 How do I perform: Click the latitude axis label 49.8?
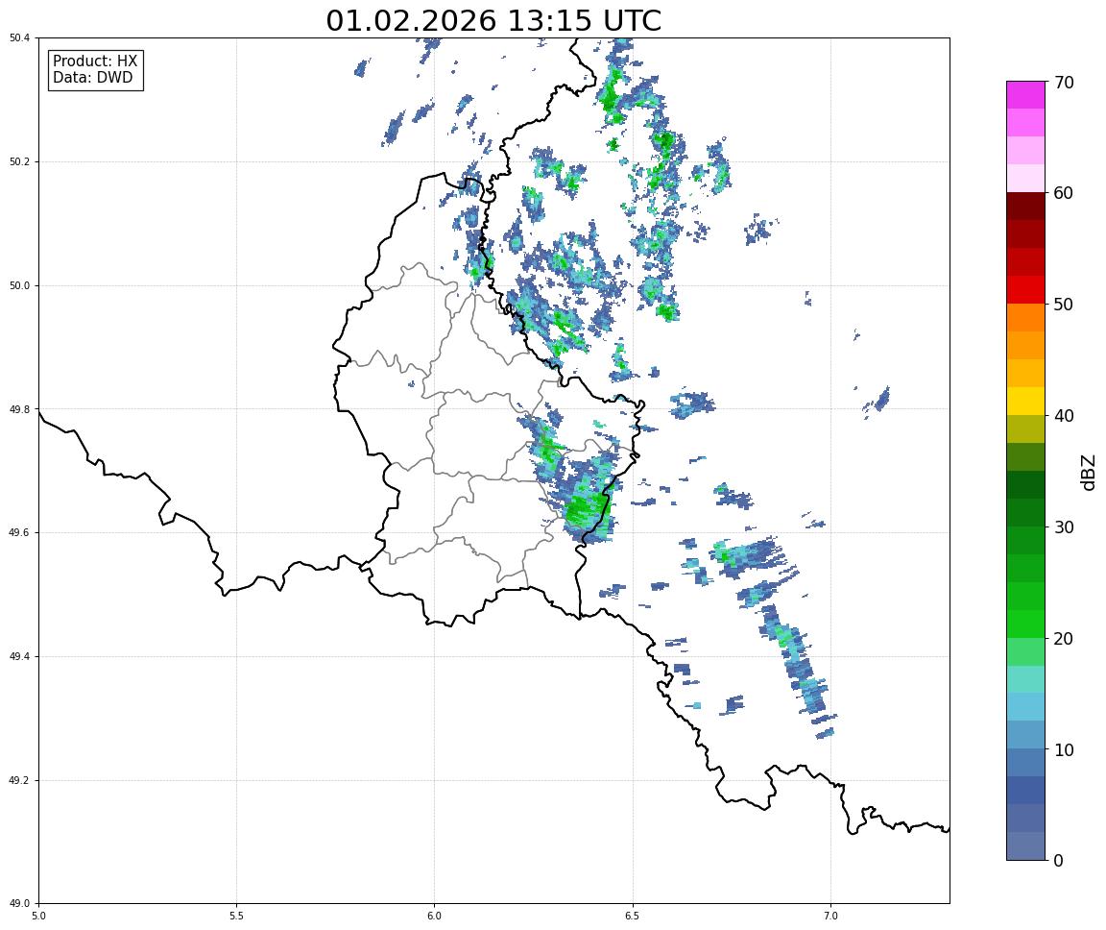point(19,409)
